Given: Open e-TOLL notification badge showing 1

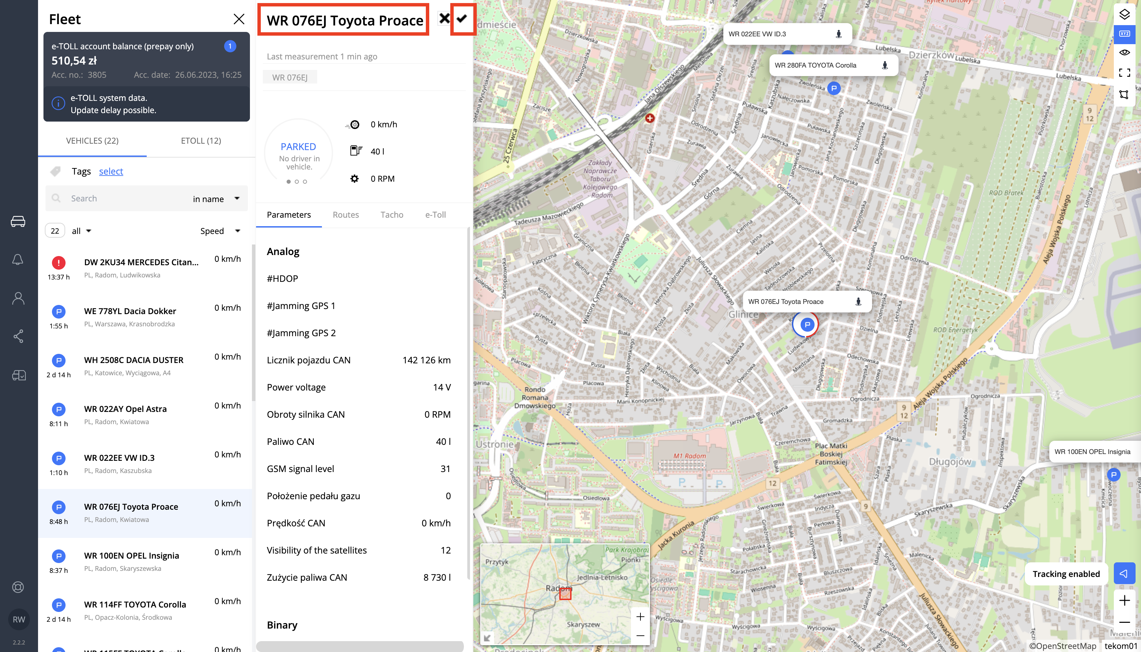Looking at the screenshot, I should pyautogui.click(x=230, y=46).
